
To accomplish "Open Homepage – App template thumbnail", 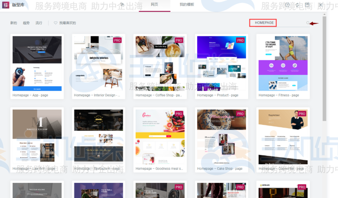I will click(x=37, y=63).
